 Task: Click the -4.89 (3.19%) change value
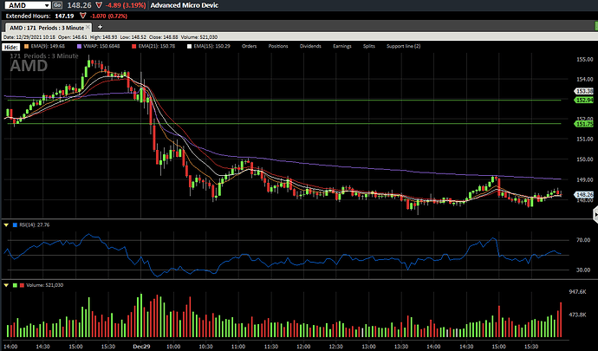coord(126,5)
